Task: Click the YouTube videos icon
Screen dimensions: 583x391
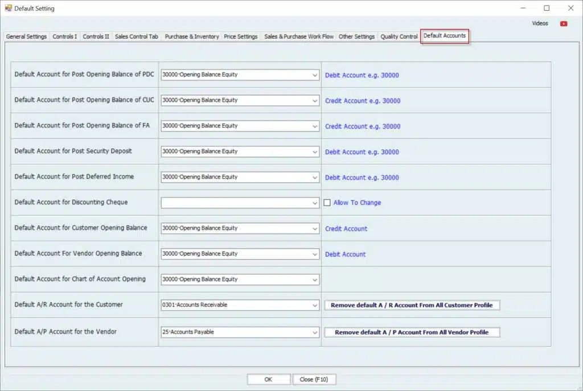Action: (x=564, y=24)
